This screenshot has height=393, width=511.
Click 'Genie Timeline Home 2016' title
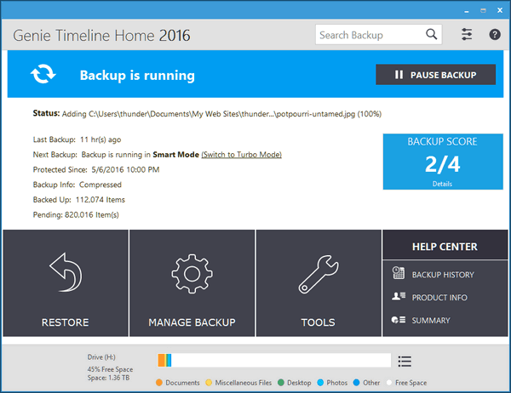[101, 36]
